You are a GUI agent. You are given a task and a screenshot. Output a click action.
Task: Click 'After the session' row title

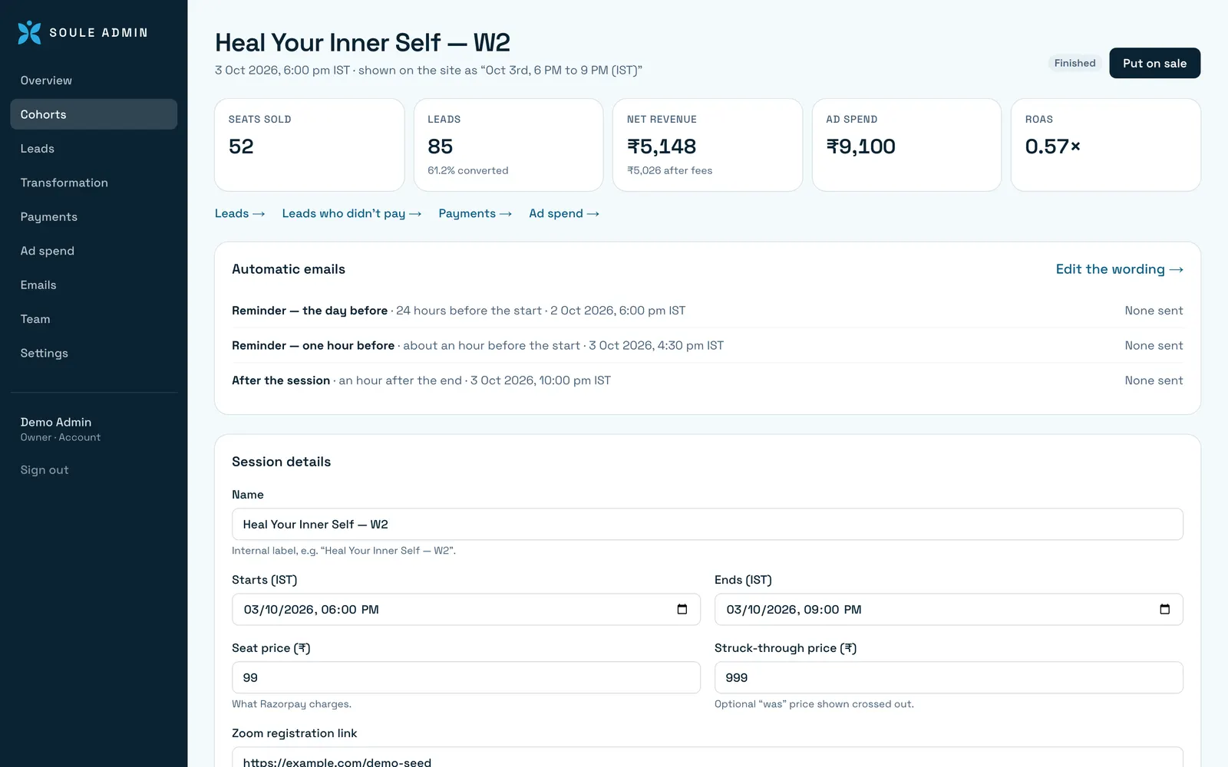281,380
